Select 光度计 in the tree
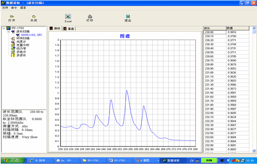 pos(21,42)
